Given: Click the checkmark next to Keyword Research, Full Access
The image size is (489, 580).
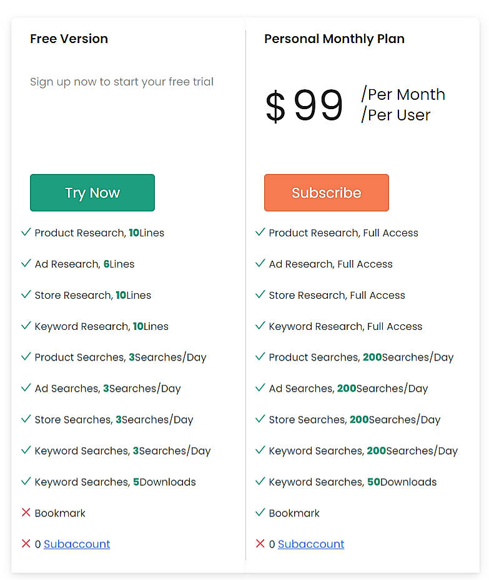Looking at the screenshot, I should point(260,326).
